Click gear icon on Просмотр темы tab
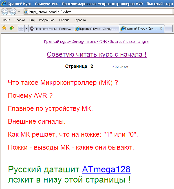 32,28
